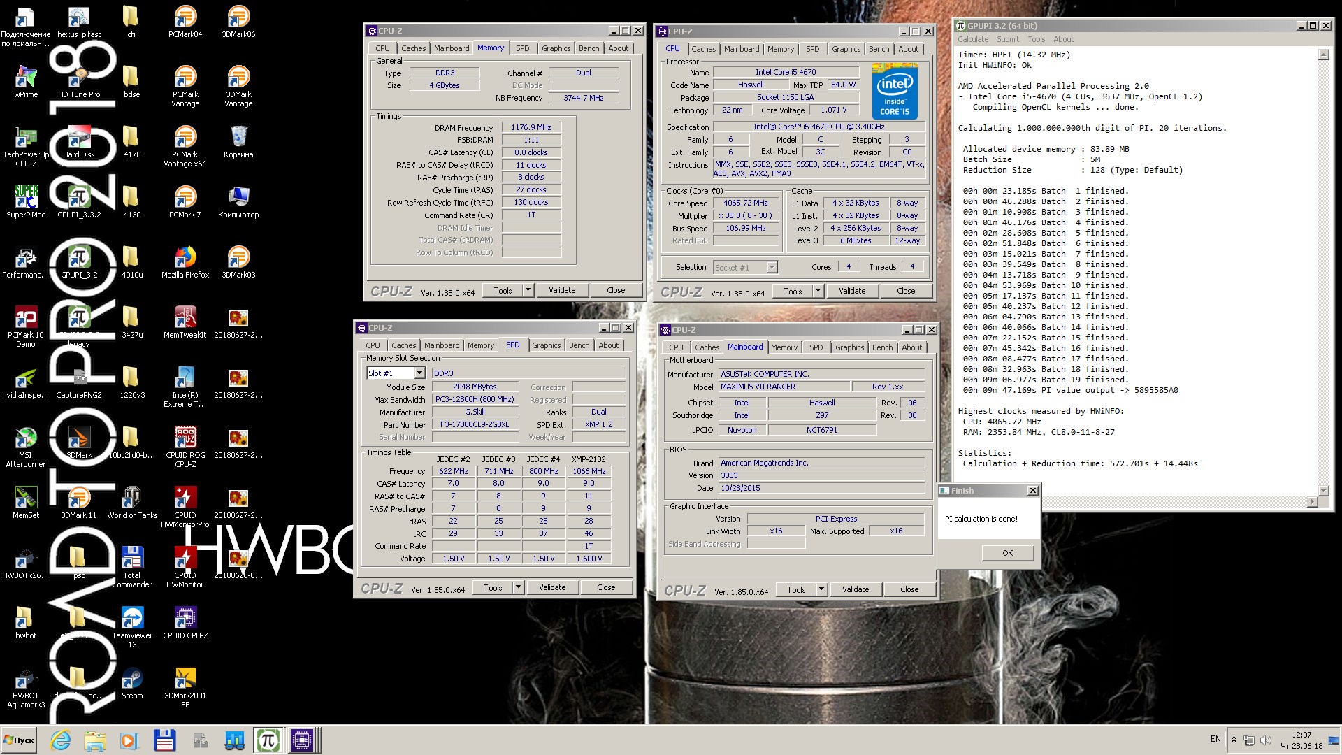Select About tab in Mainboard window
Screen dimensions: 1342x755
pyautogui.click(x=911, y=347)
